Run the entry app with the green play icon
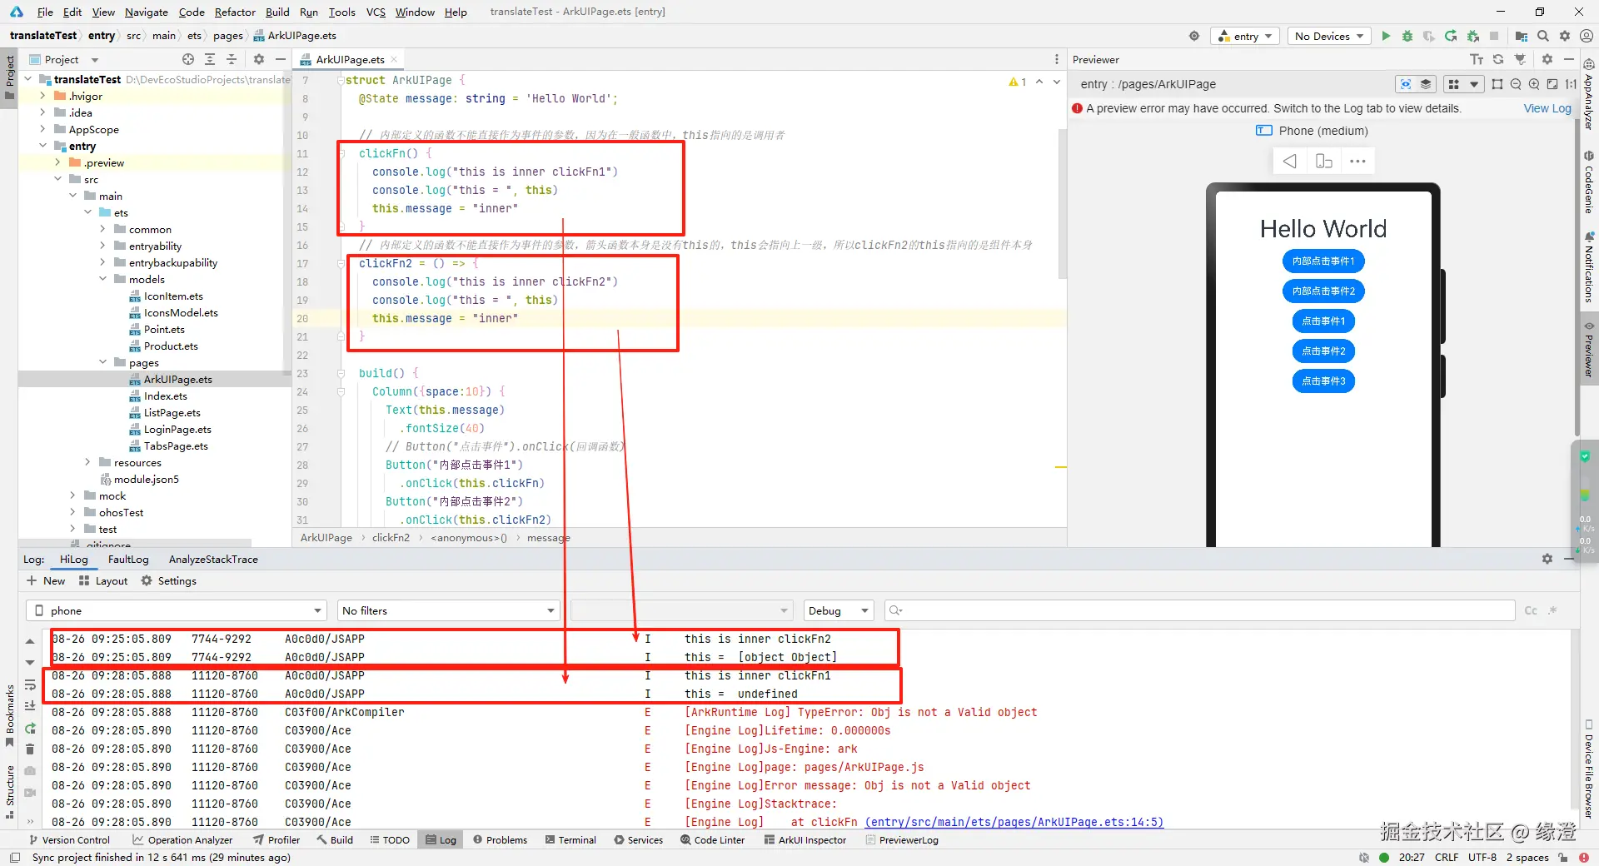The height and width of the screenshot is (866, 1599). 1386,36
